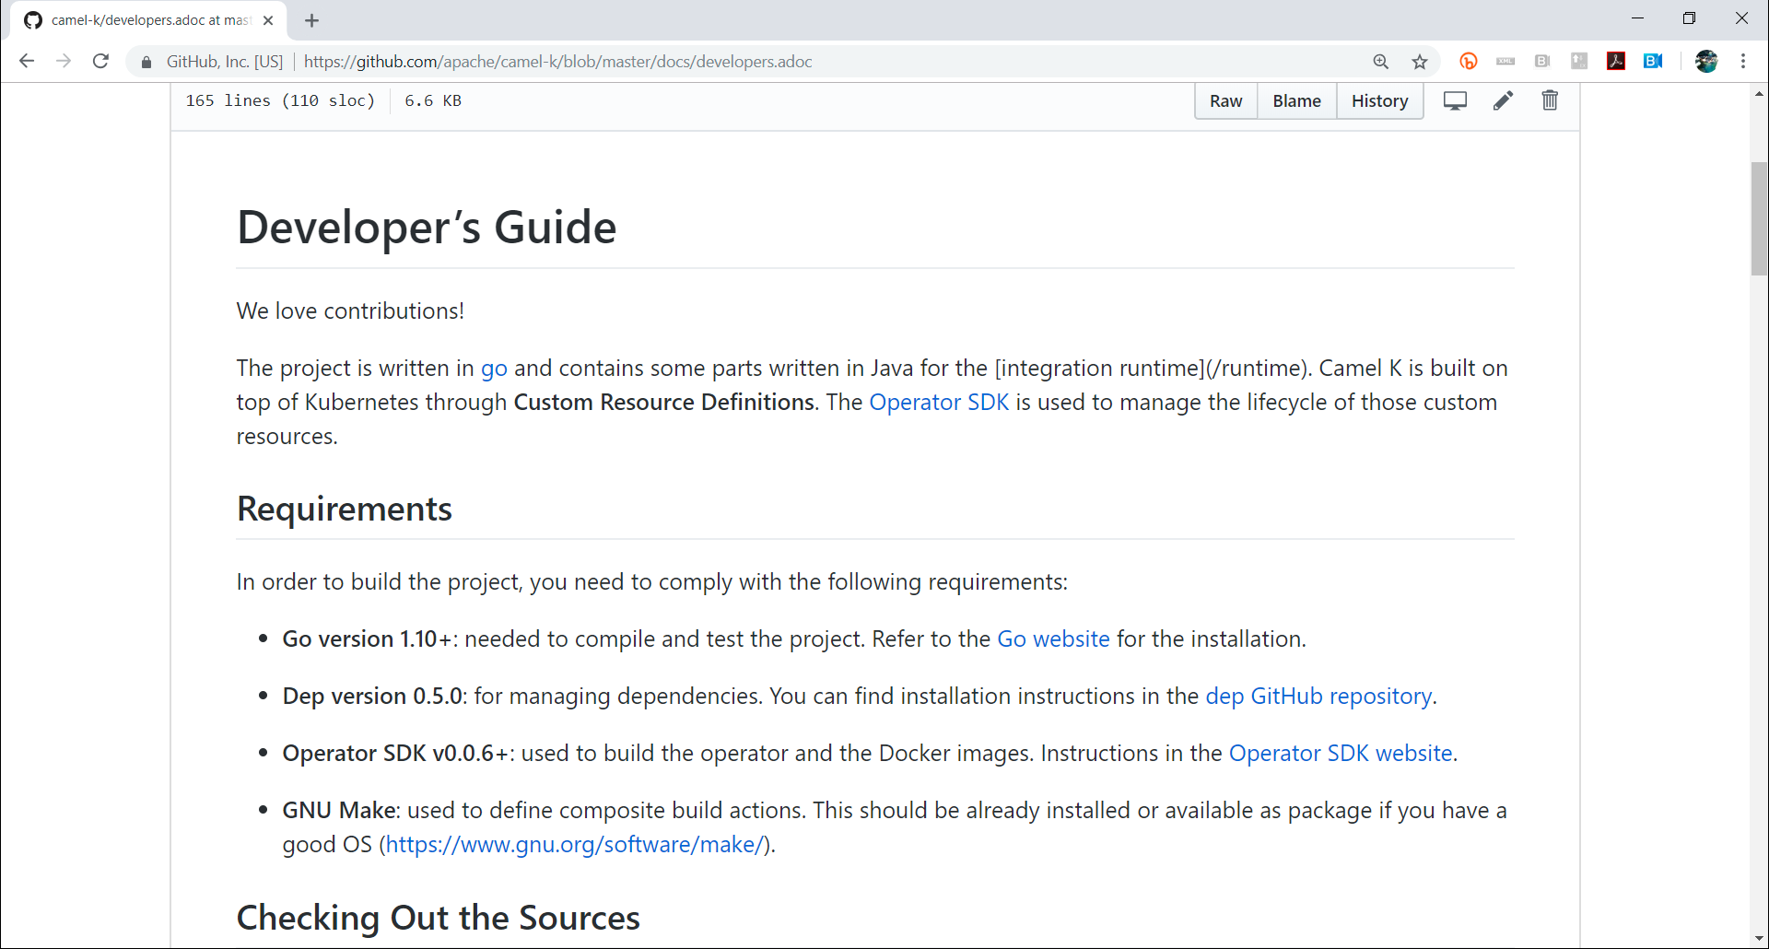
Task: Click the gray extension icon beside the orange one
Action: (1505, 61)
